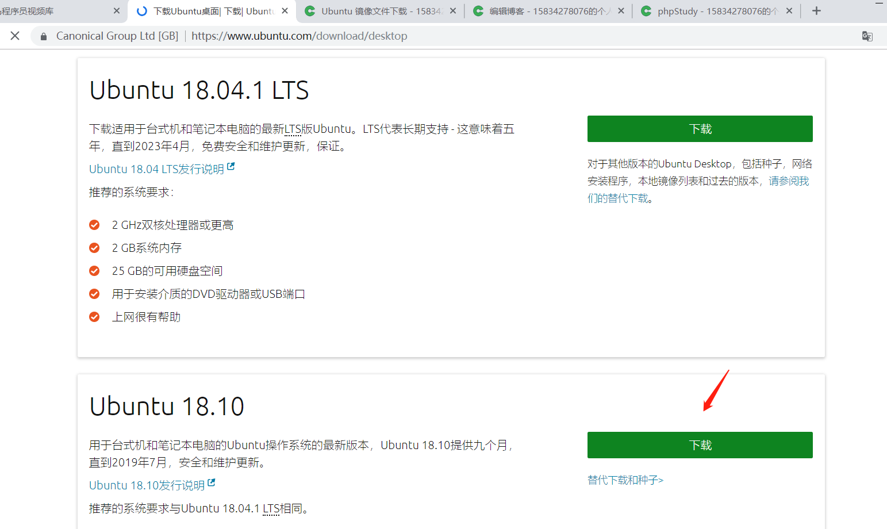Click the check icon beside DVD驱动器或USB端口
Viewport: 887px width, 529px height.
click(x=94, y=294)
